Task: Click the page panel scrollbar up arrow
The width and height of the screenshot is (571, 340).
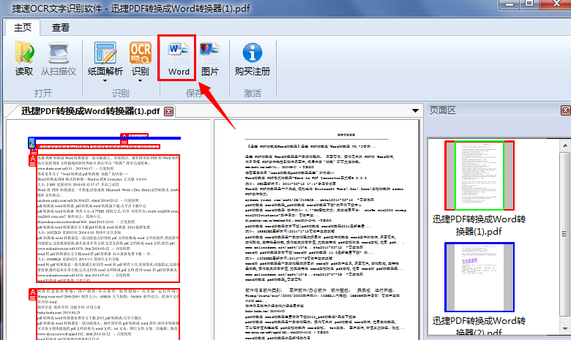Action: (565, 146)
